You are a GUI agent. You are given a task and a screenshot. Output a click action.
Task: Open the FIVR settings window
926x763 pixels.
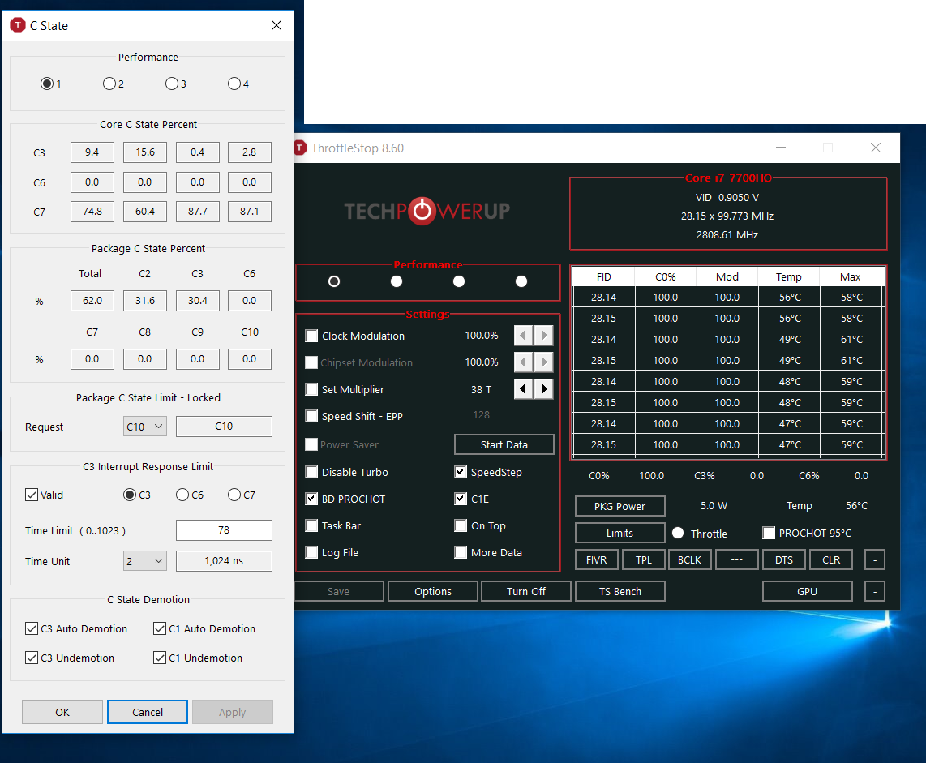point(597,559)
